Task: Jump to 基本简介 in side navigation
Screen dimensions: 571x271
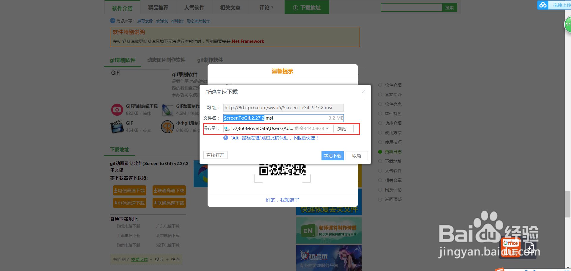Action: (x=393, y=95)
